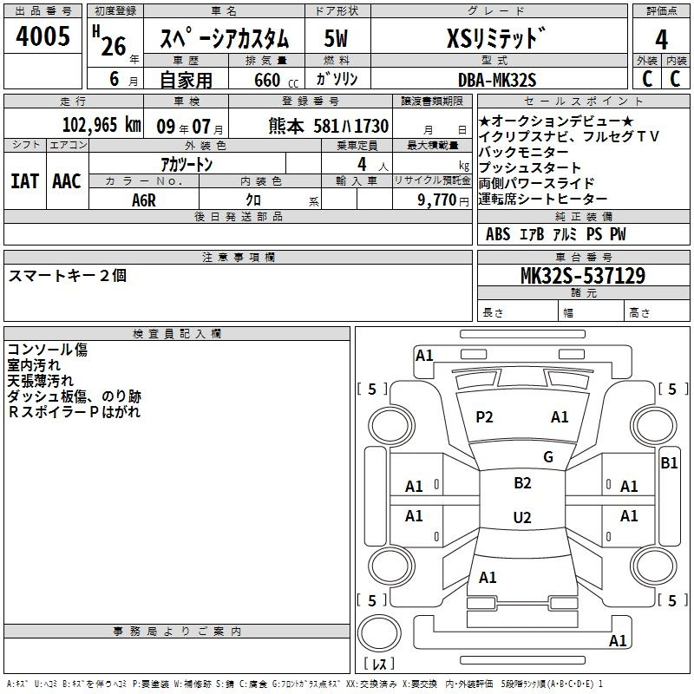Click the B1 marker beside the car diagram

point(669,463)
